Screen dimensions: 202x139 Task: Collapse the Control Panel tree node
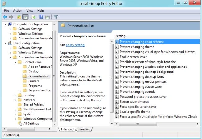point(15,62)
